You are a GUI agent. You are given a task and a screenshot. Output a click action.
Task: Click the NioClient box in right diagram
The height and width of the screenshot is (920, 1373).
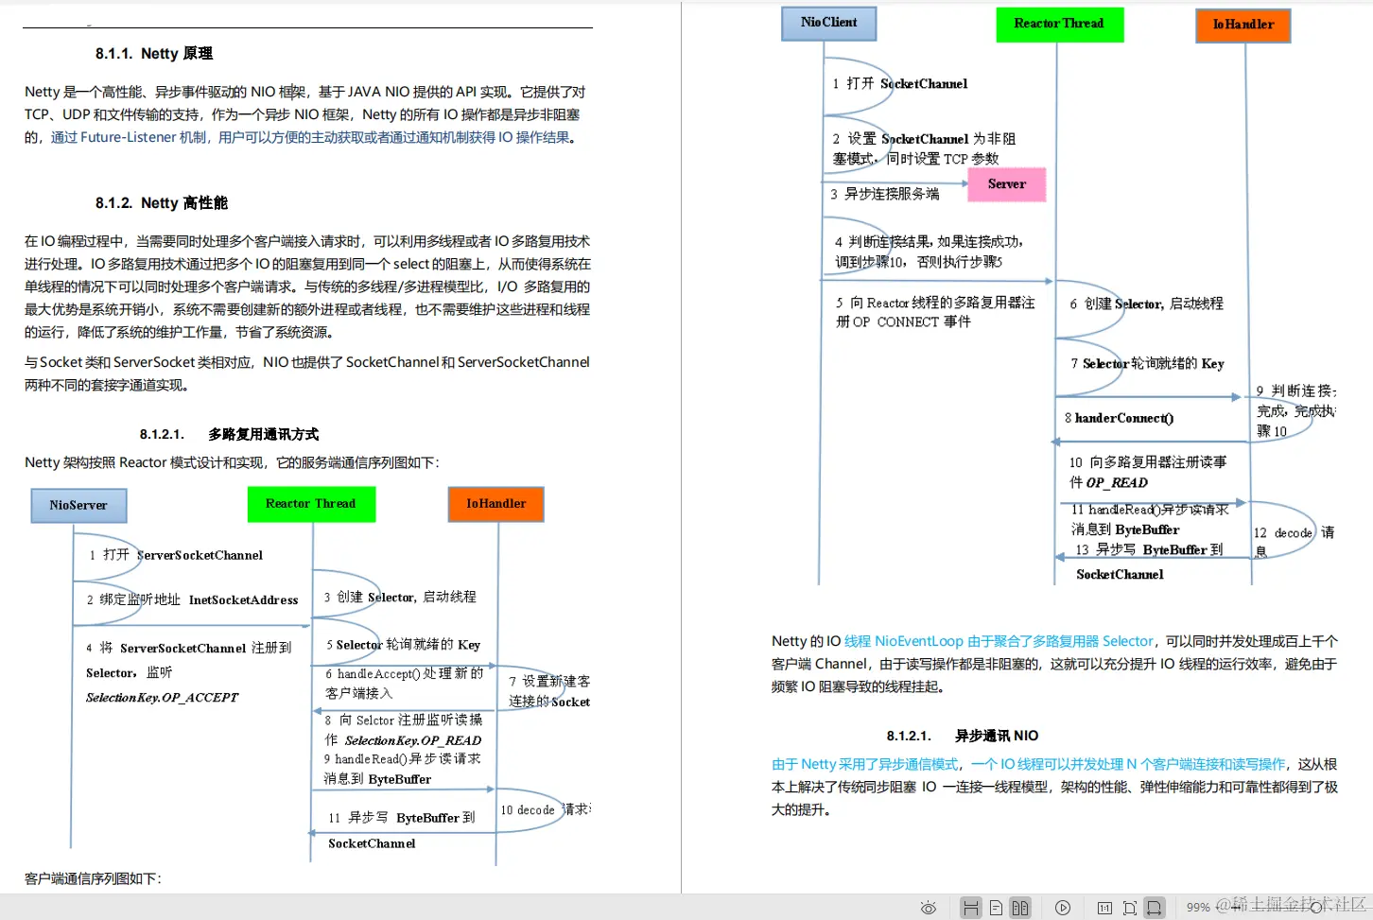coord(828,24)
